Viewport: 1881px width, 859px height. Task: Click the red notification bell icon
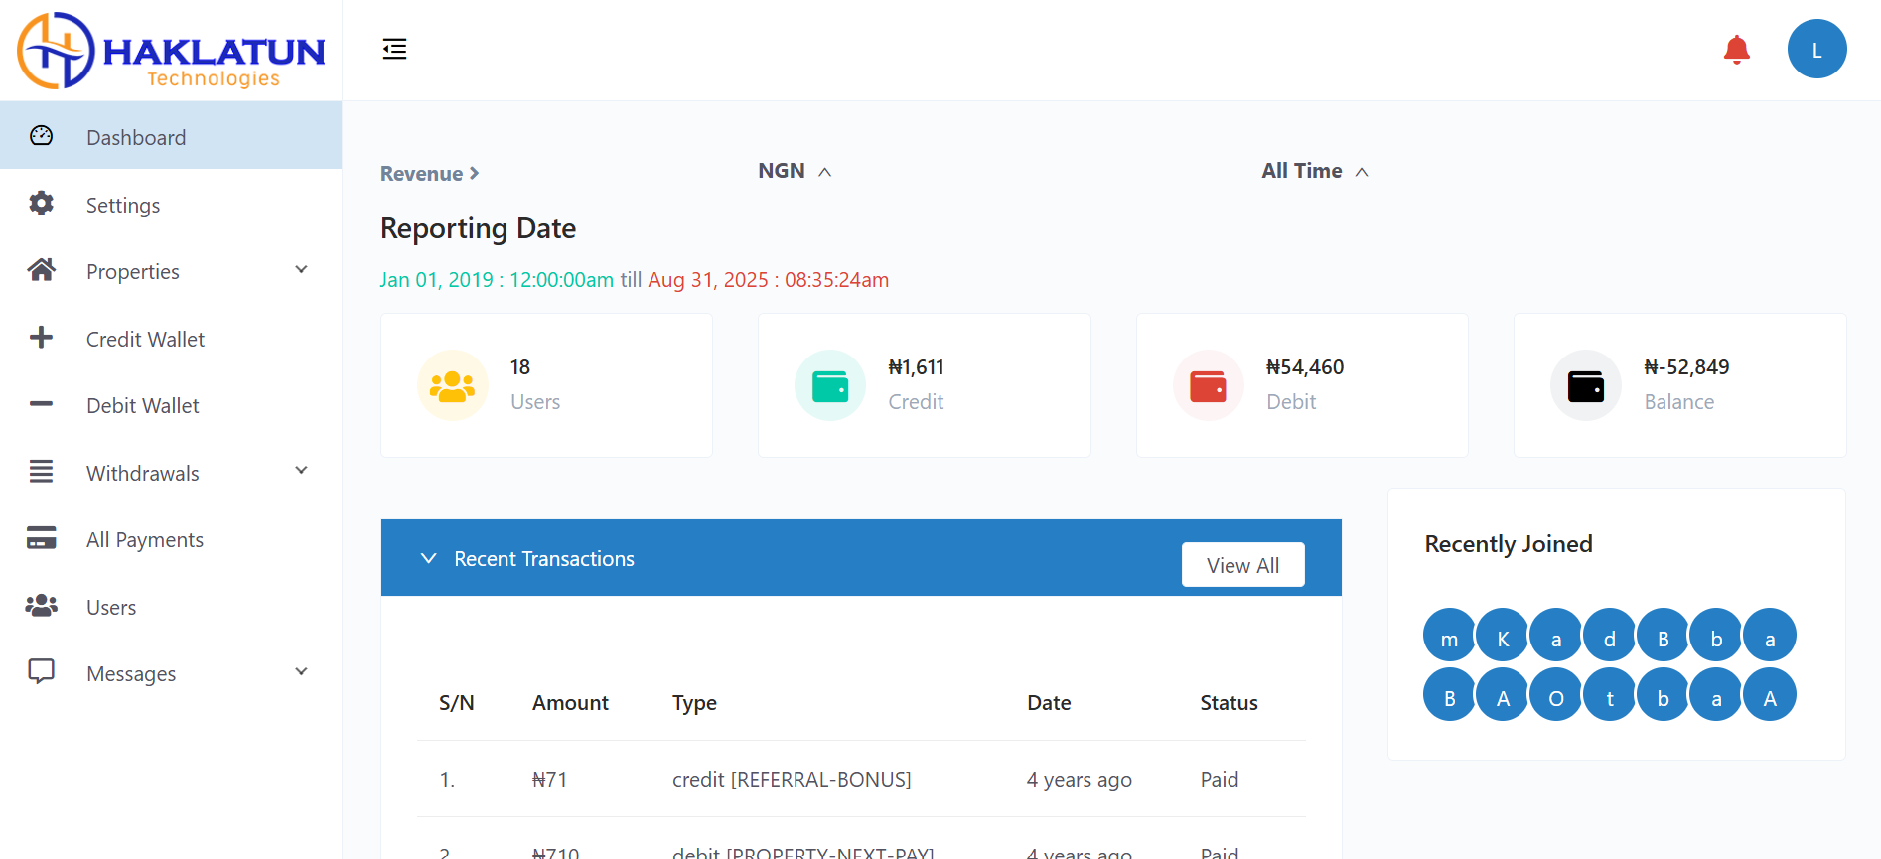click(1736, 50)
